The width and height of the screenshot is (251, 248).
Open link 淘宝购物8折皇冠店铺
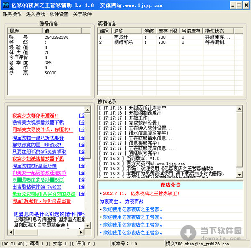(x=34, y=166)
